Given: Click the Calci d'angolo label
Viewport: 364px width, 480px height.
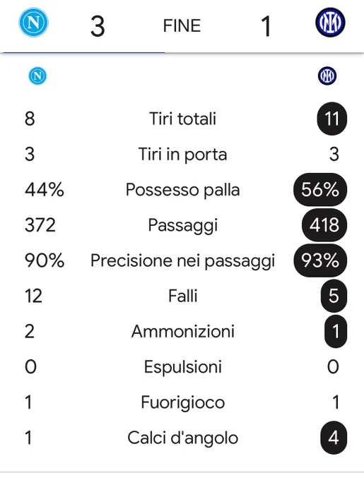Looking at the screenshot, I should click(x=182, y=438).
